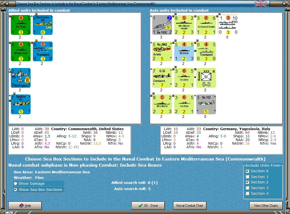The image size is (290, 214).
Task: Select the YUG convoy ships unit
Action: tap(228, 25)
